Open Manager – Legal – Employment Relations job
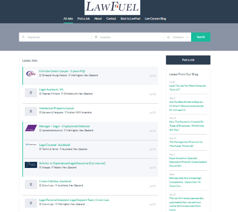 [x=64, y=126]
